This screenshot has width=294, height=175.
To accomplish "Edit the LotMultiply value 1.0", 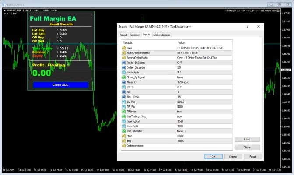I will 205,73.
